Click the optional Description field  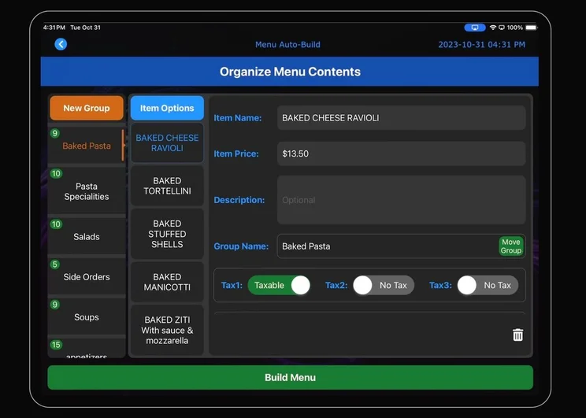[402, 200]
